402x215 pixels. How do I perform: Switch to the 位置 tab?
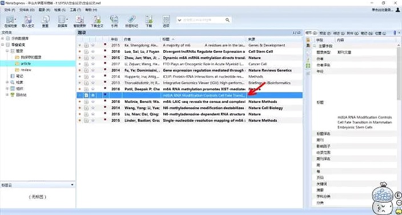380,33
